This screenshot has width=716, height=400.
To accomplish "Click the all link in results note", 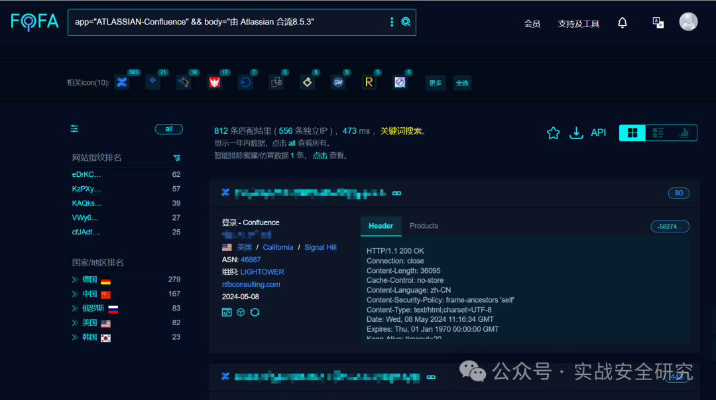I will tap(292, 143).
